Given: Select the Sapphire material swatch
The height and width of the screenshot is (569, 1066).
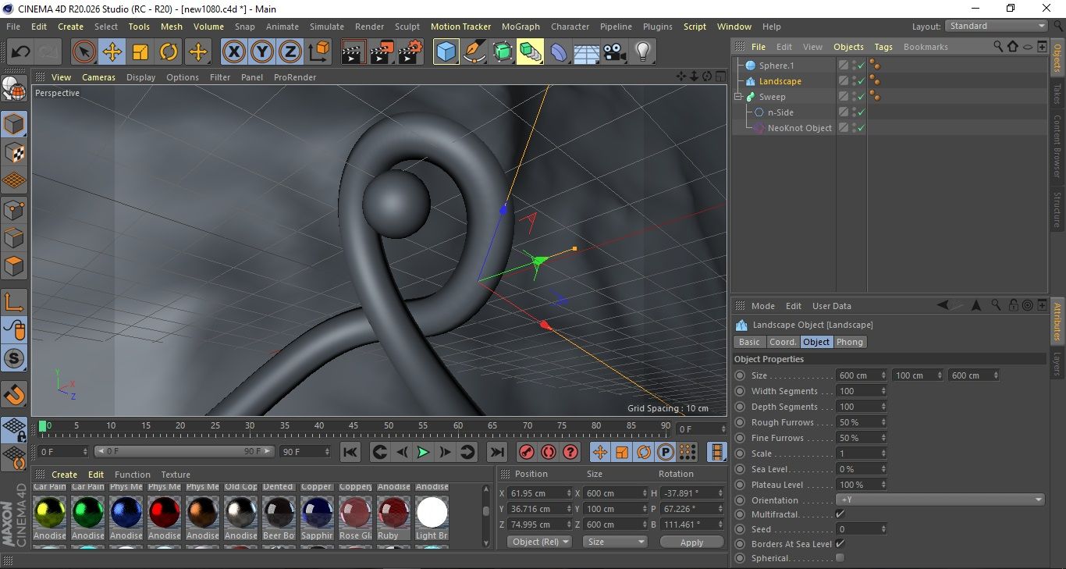Looking at the screenshot, I should [317, 514].
